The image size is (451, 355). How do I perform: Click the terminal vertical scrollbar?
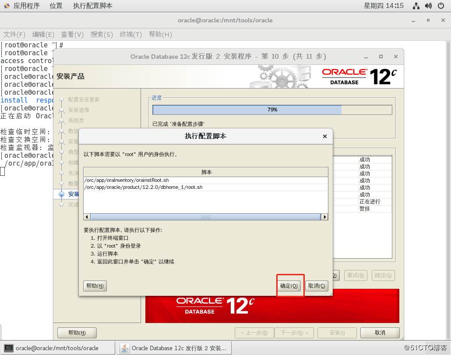point(448,190)
